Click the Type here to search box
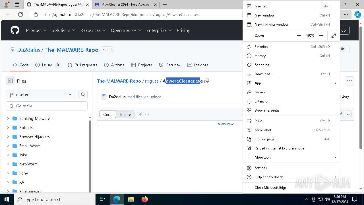 55,199
